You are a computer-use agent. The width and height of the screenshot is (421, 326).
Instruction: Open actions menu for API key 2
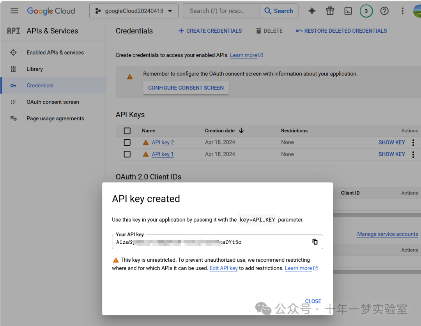point(413,143)
